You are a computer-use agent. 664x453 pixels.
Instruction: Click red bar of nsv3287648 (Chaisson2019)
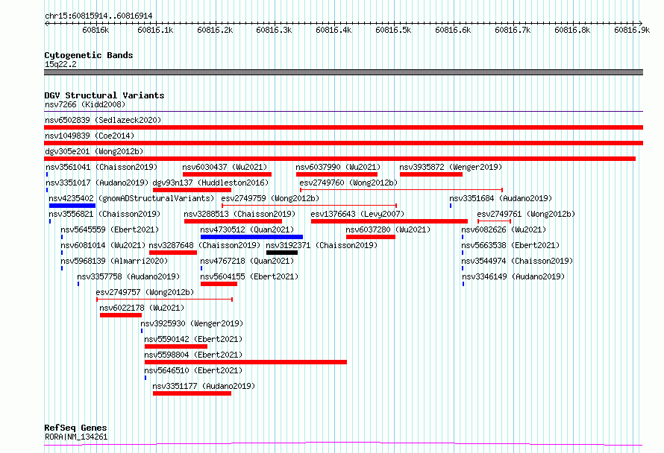(x=173, y=253)
